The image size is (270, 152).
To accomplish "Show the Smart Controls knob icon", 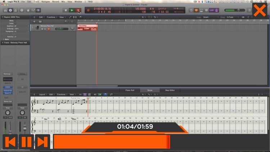I will point(28,10).
